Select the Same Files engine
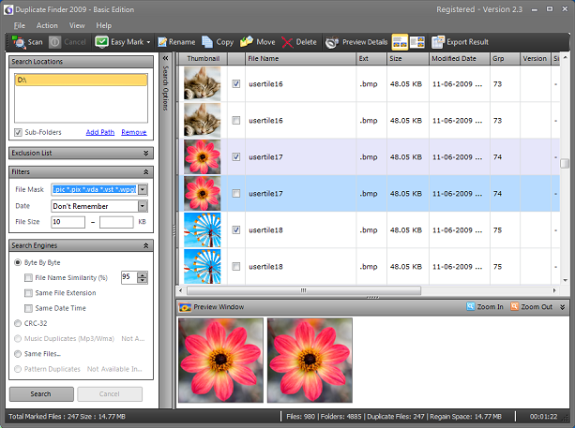Screen dimensions: 575x428 point(18,354)
